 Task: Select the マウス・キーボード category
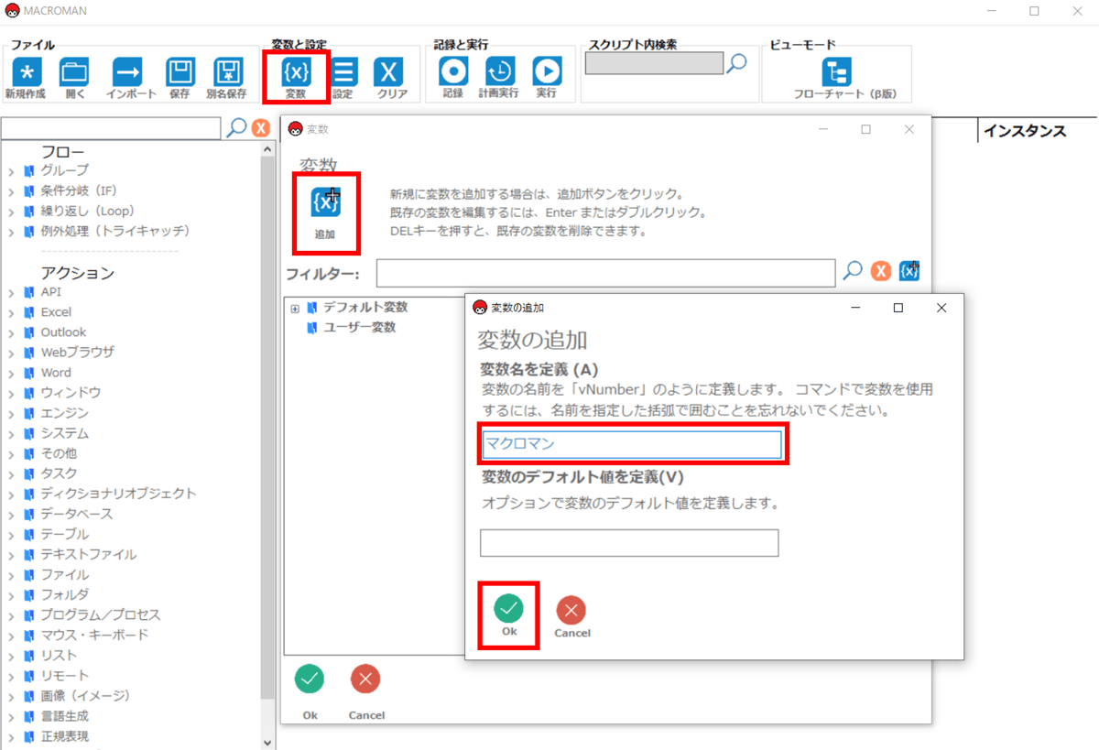coord(94,635)
